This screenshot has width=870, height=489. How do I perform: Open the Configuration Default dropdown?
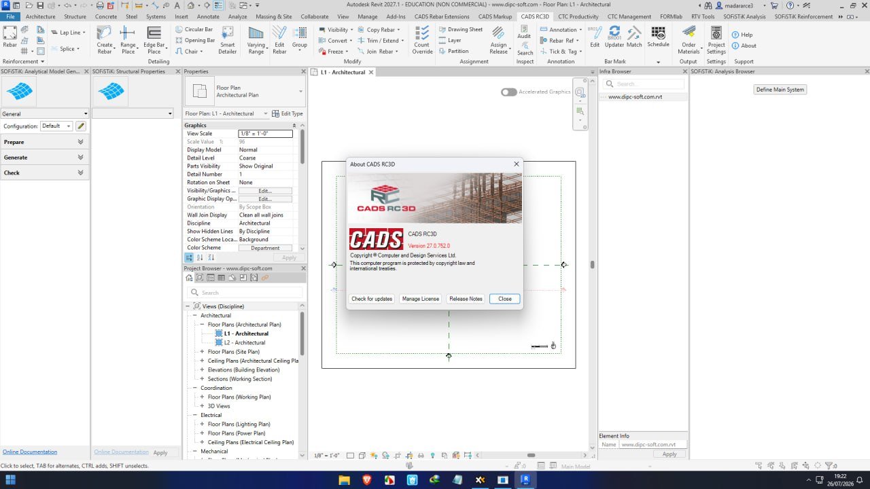(x=56, y=126)
